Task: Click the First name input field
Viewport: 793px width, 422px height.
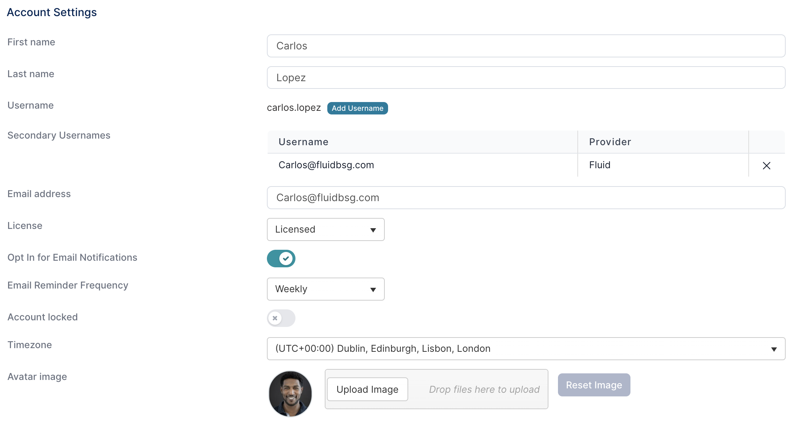Action: pyautogui.click(x=526, y=46)
